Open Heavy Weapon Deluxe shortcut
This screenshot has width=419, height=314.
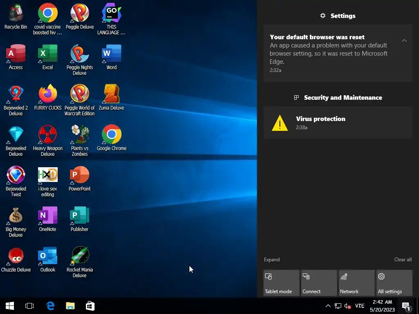[47, 141]
